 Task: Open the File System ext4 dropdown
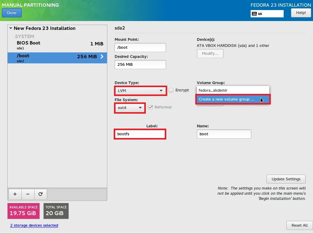[x=130, y=108]
